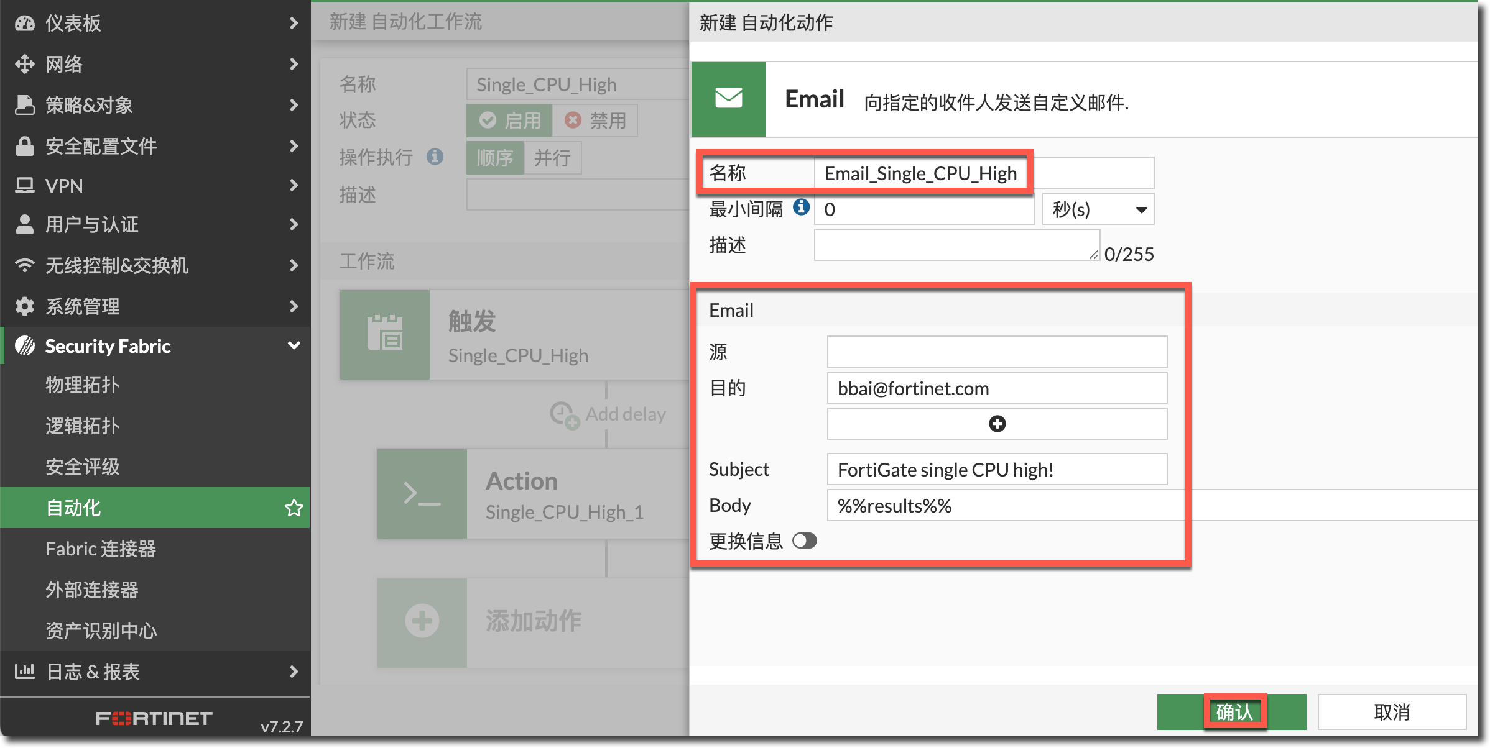The width and height of the screenshot is (1490, 748).
Task: Click the 安全配置文件 lock icon
Action: tap(25, 146)
